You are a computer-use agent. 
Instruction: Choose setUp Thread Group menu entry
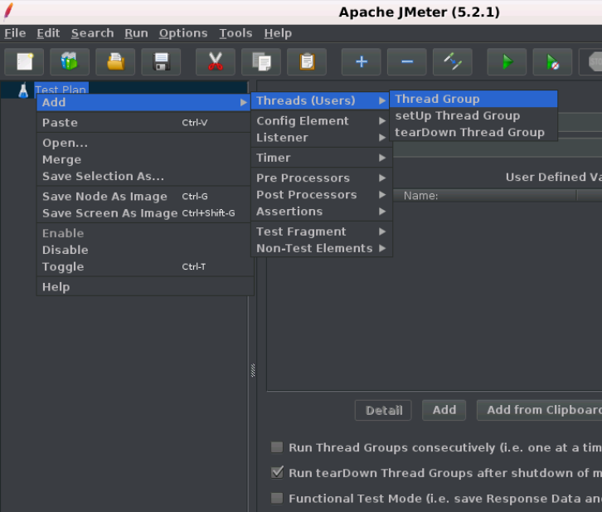point(473,115)
